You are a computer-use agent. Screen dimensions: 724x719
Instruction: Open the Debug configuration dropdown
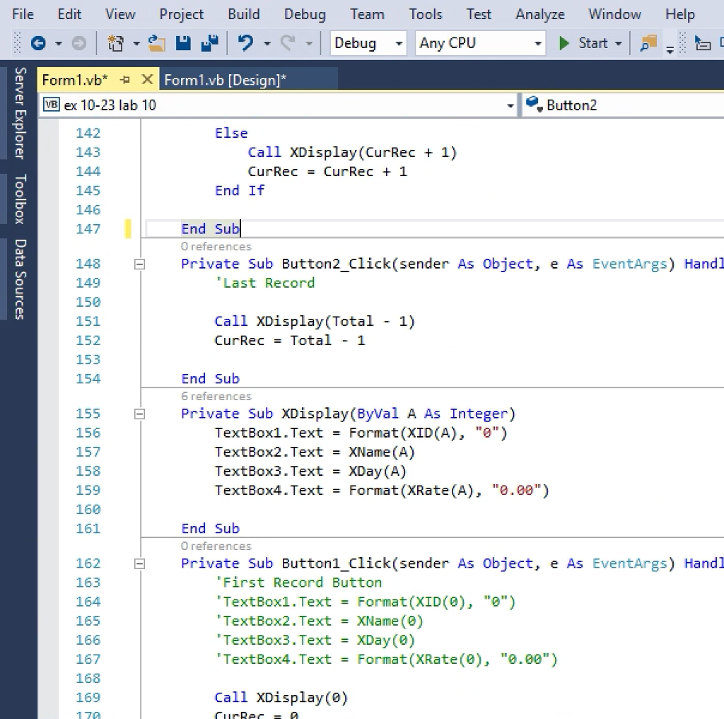[368, 44]
